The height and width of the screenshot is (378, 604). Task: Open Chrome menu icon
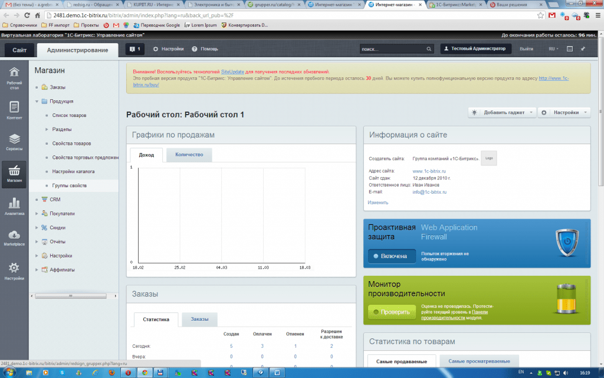(x=598, y=15)
